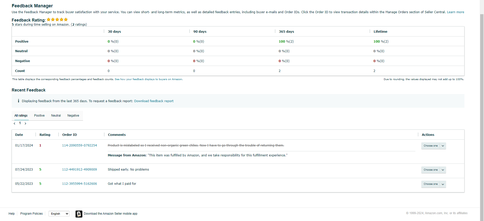Click the comment Shipped early. No problems
Screen dimensions: 484x221
[128, 170]
